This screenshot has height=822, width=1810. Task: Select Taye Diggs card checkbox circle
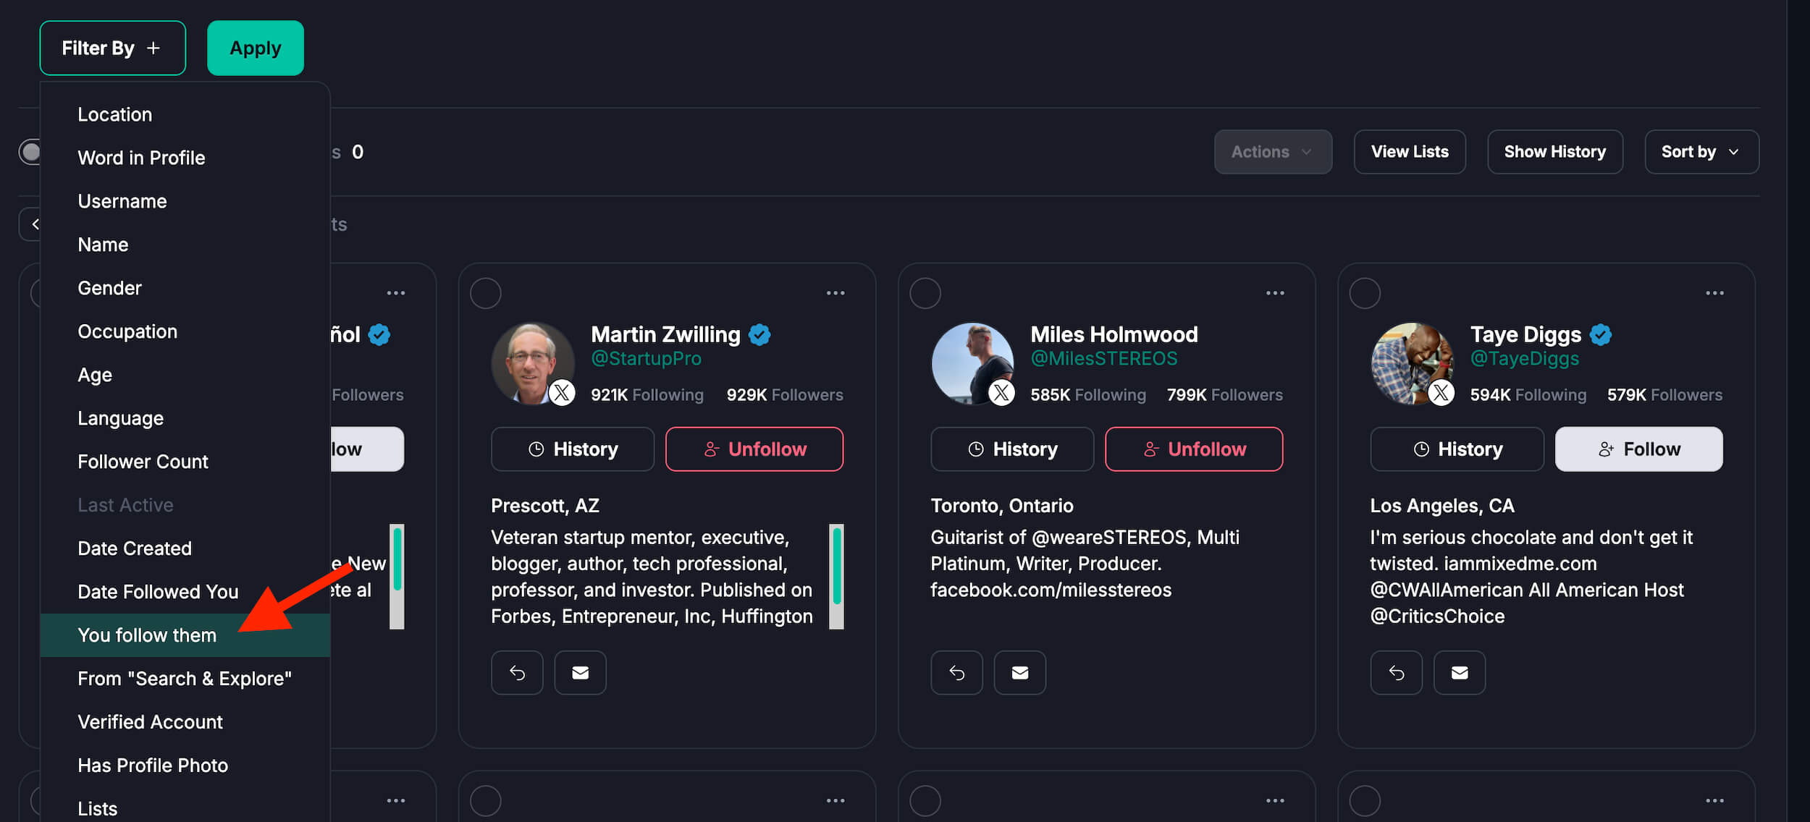tap(1365, 293)
